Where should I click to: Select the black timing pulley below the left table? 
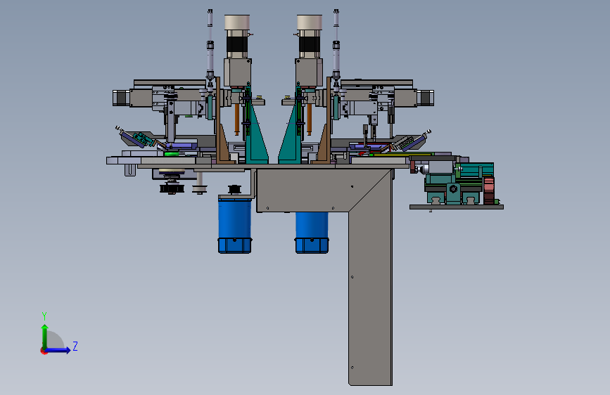pos(172,188)
